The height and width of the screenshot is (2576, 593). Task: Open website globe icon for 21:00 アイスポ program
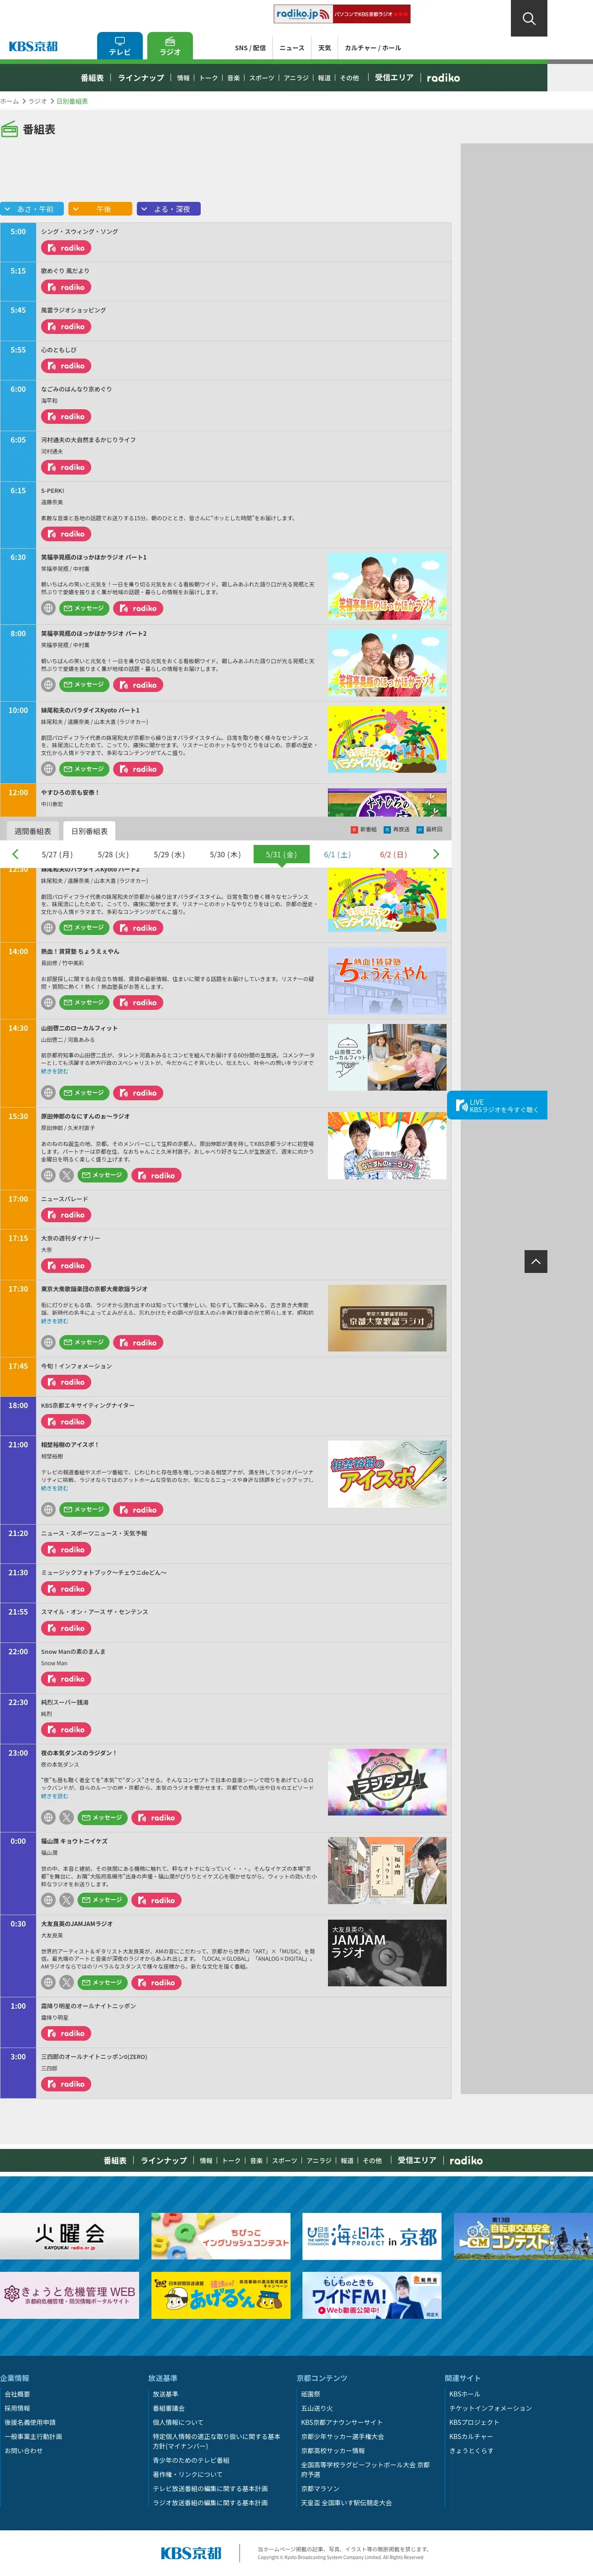(48, 1509)
